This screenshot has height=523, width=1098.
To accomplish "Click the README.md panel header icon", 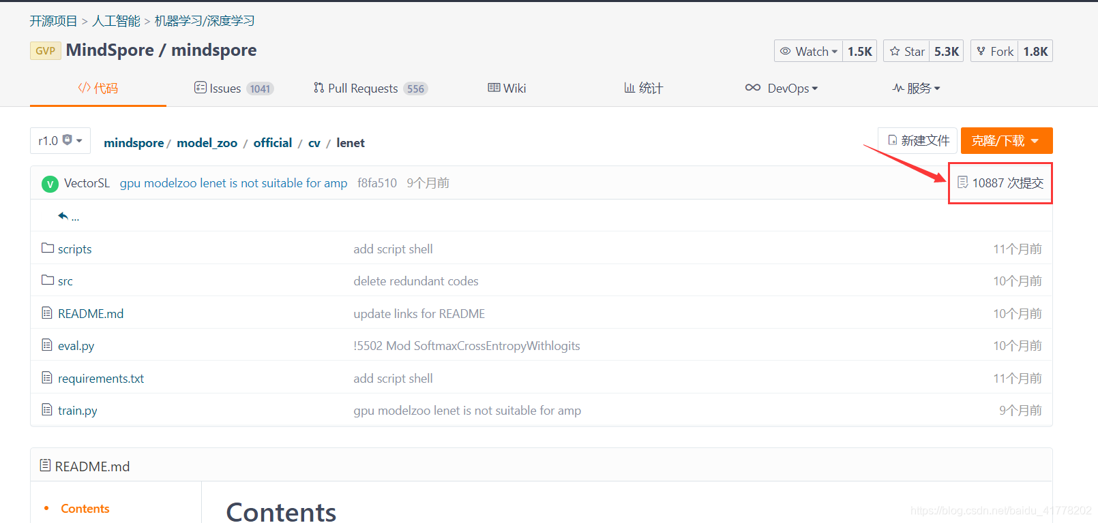I will point(45,465).
